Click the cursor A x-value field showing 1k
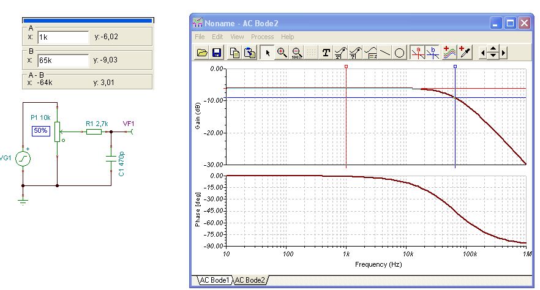 pos(63,37)
